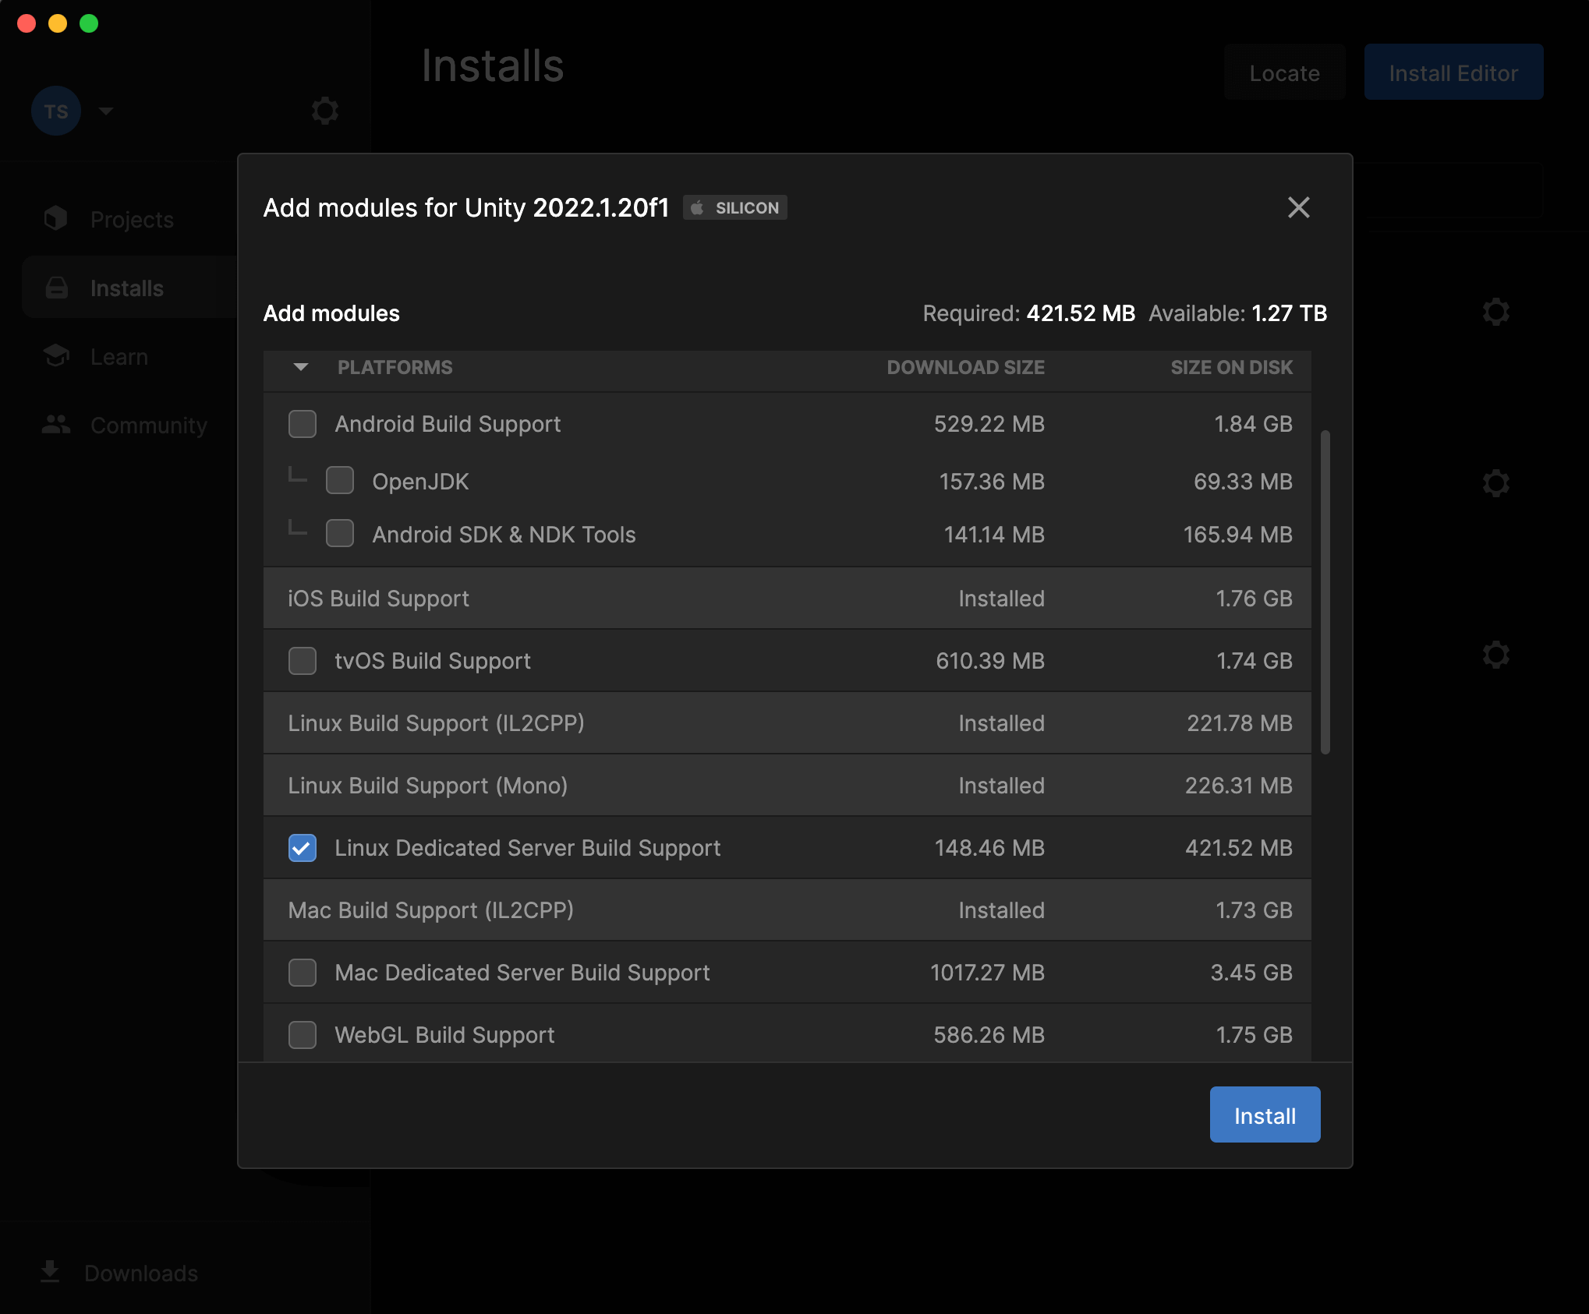Check the WebGL Build Support module
The height and width of the screenshot is (1314, 1589).
[x=303, y=1035]
